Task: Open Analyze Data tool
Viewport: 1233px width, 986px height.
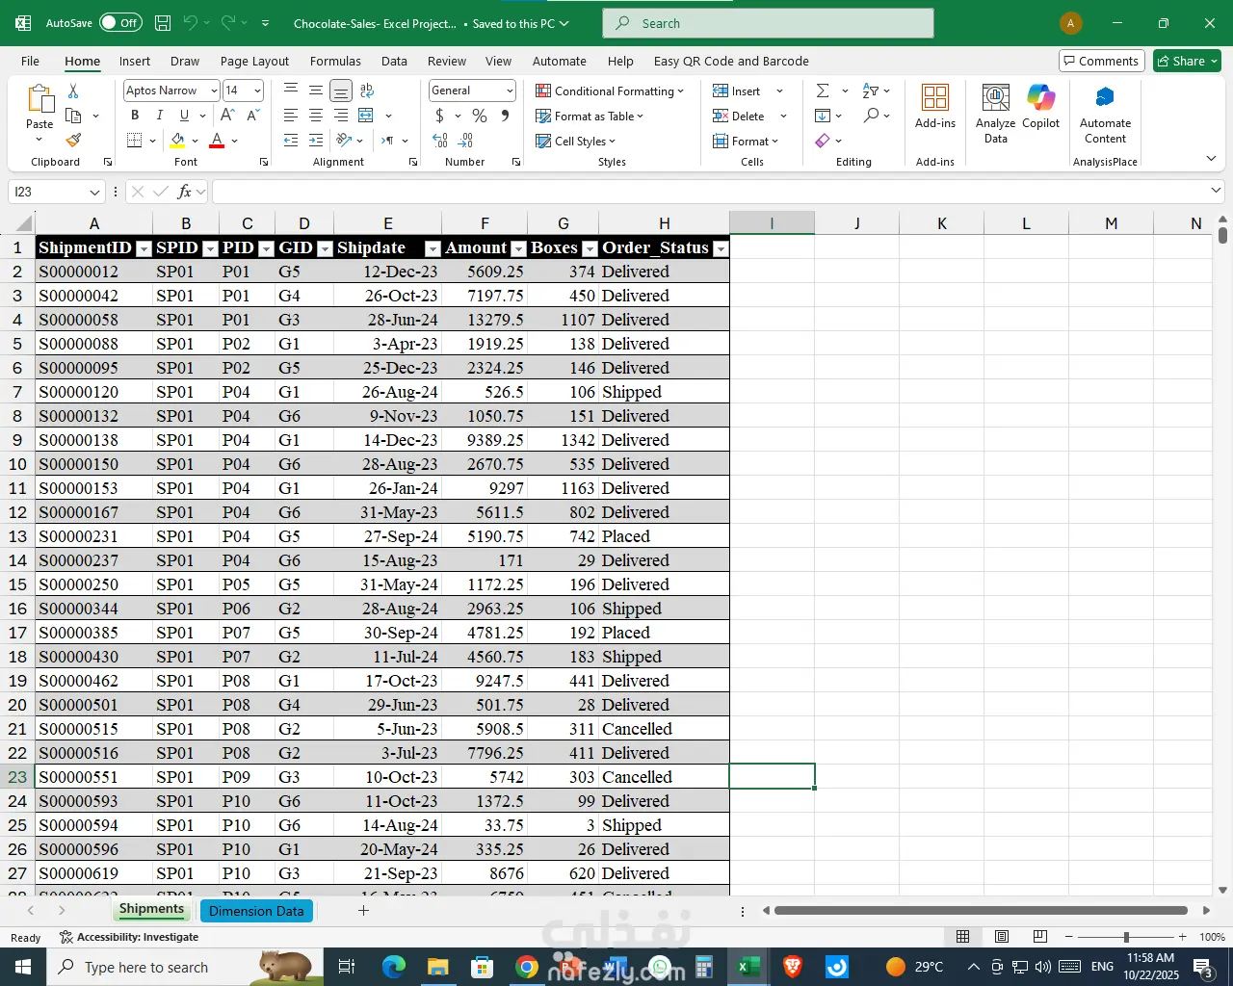Action: (996, 114)
